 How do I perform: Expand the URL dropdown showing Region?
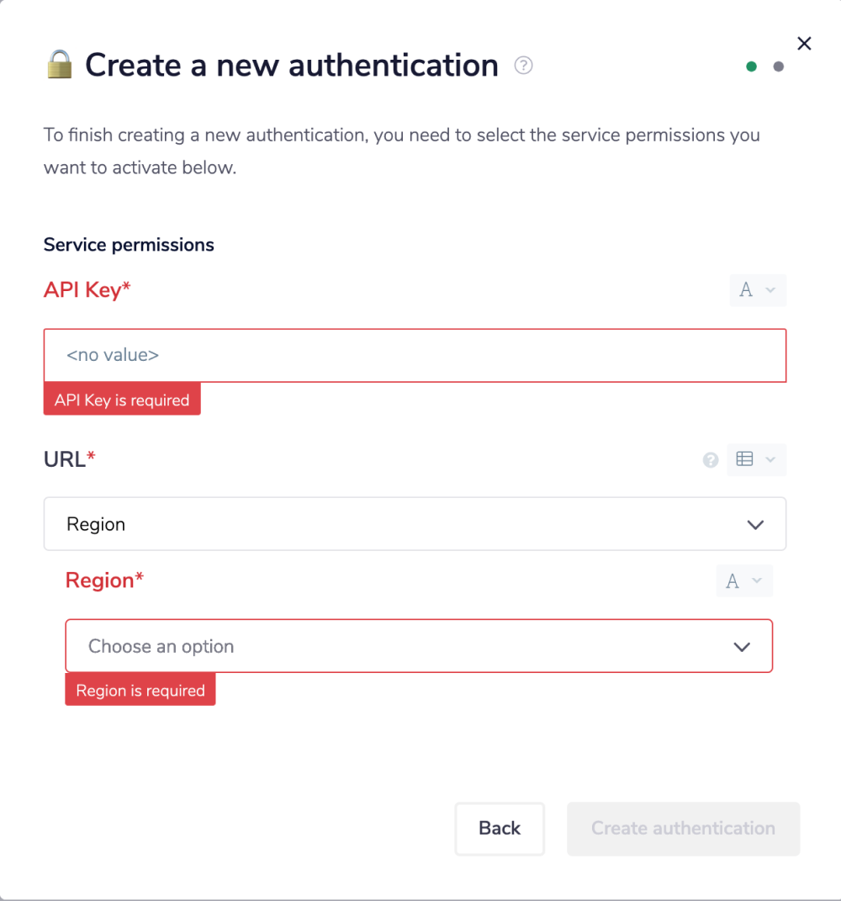415,524
